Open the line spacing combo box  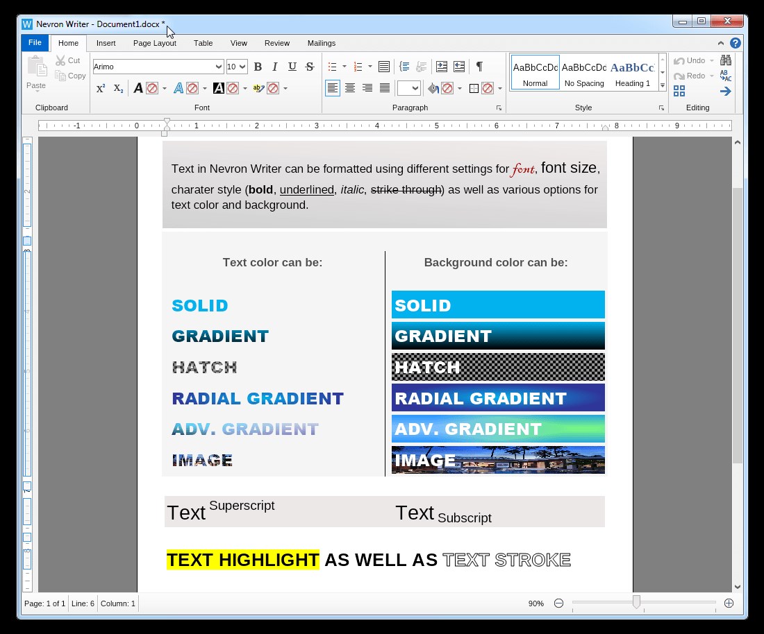pyautogui.click(x=409, y=88)
